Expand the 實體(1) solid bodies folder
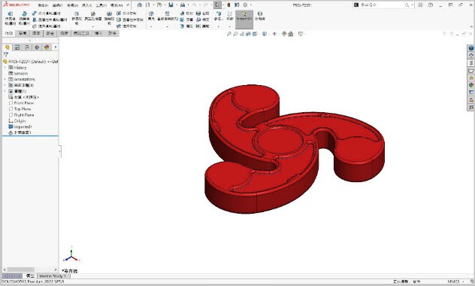Image resolution: width=475 pixels, height=286 pixels. [5, 91]
